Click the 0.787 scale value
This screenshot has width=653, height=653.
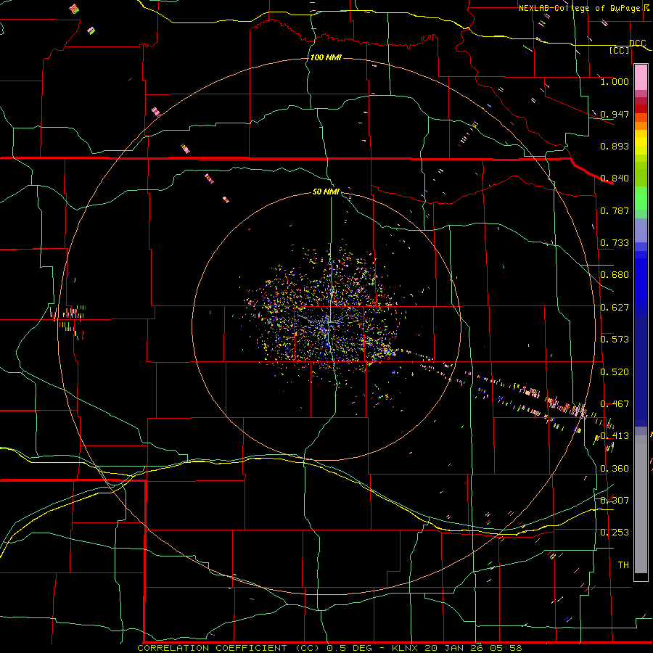(x=615, y=210)
